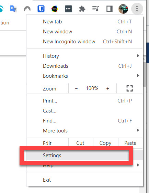This screenshot has width=149, height=193.
Task: Open the Google Translate extension
Action: point(13,9)
